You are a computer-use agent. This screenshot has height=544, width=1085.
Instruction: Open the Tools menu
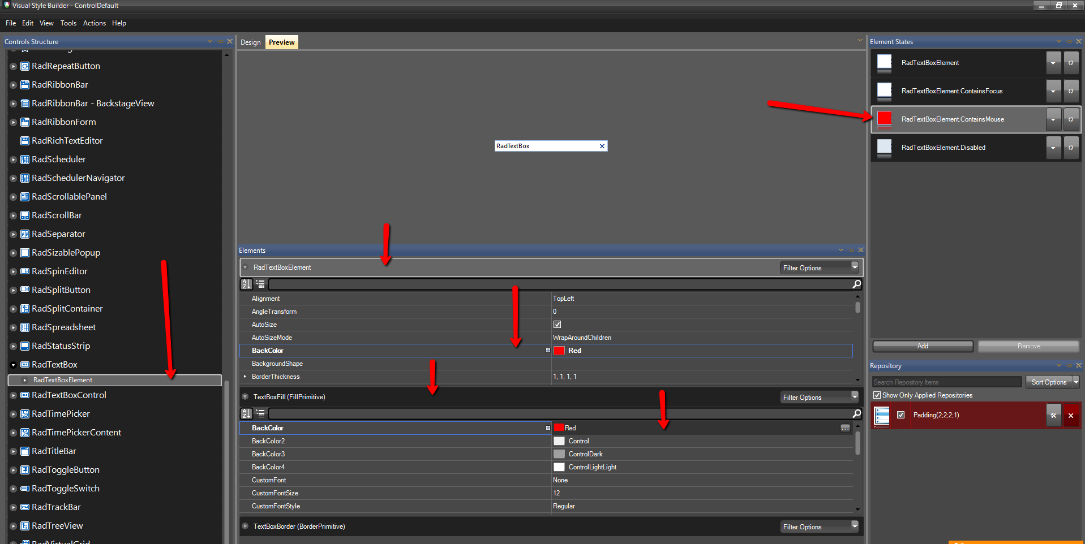click(x=68, y=23)
